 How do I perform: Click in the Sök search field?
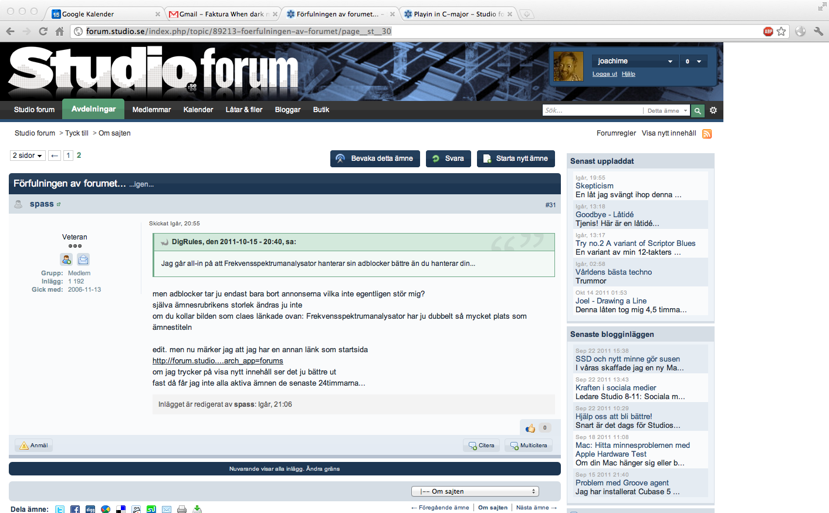(x=593, y=110)
